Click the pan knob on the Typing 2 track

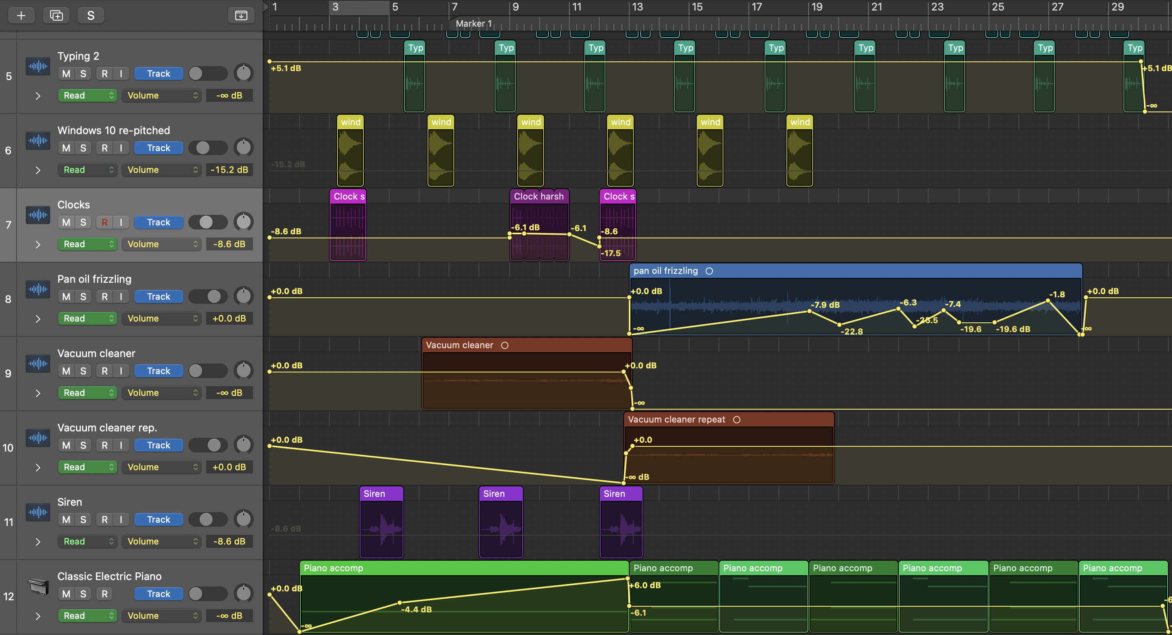(243, 73)
